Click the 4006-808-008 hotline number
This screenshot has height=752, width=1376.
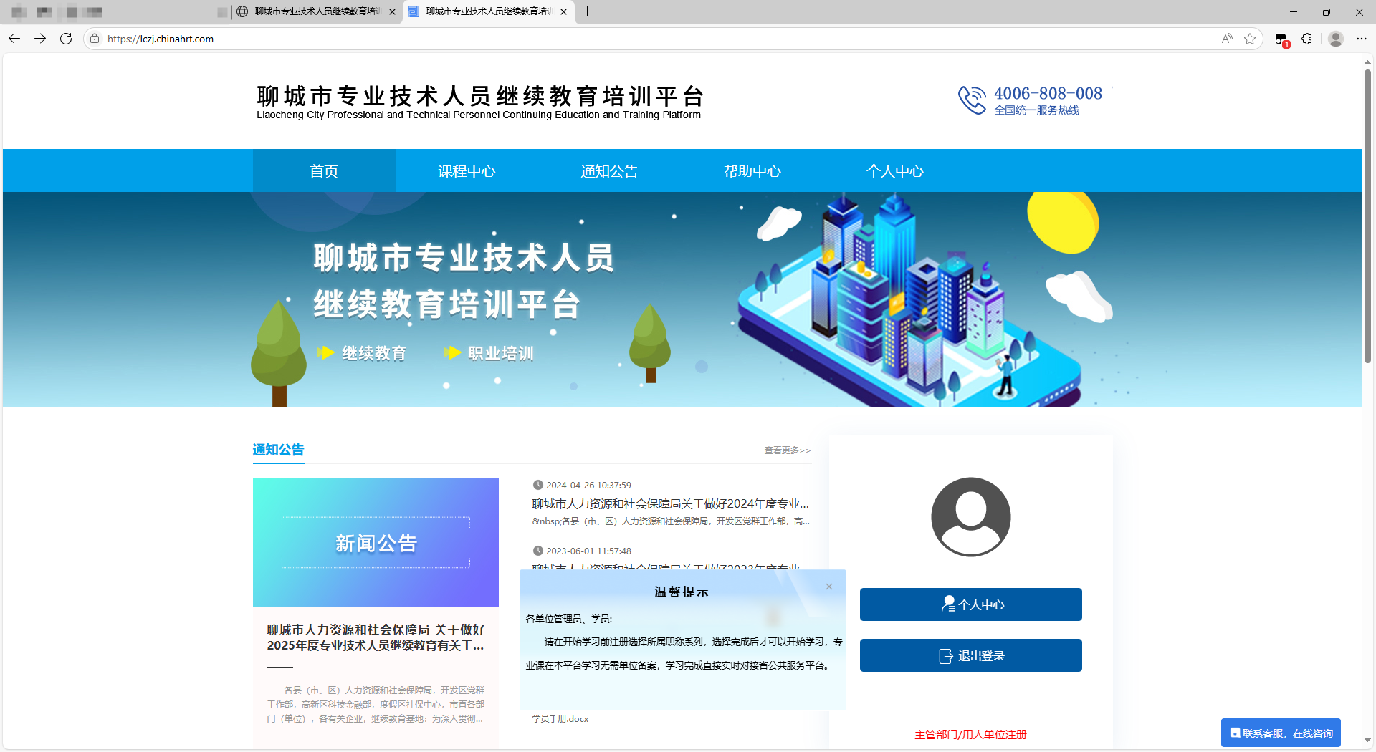1048,93
